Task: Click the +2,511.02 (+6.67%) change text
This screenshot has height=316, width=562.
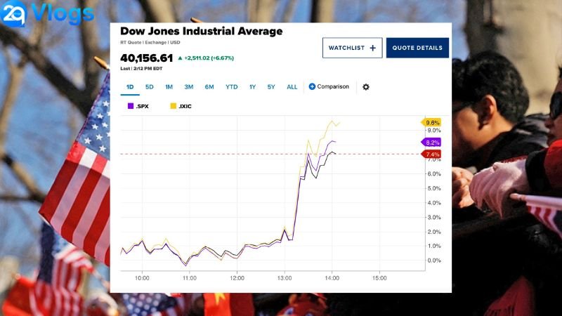Action: 209,58
